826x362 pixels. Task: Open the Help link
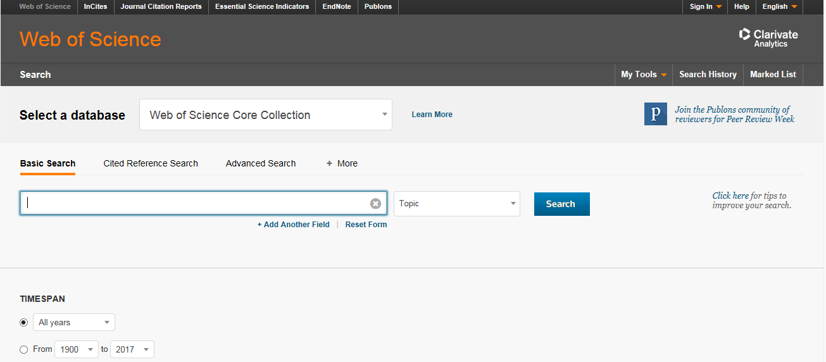tap(741, 6)
